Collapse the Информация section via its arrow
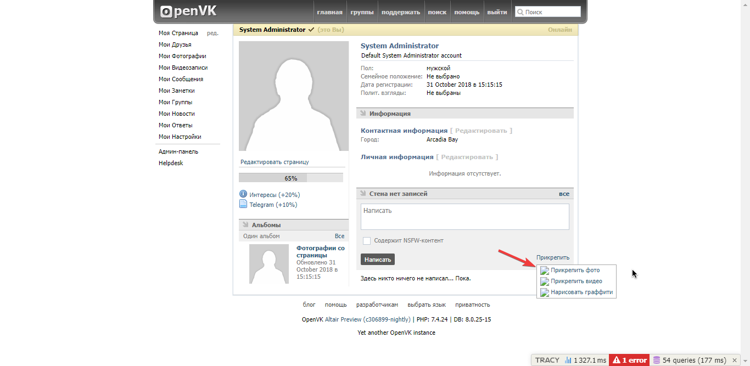 pos(363,113)
